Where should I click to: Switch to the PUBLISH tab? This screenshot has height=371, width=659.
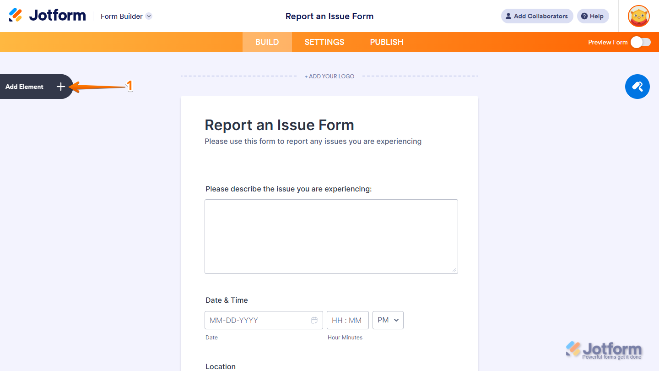[x=386, y=42]
